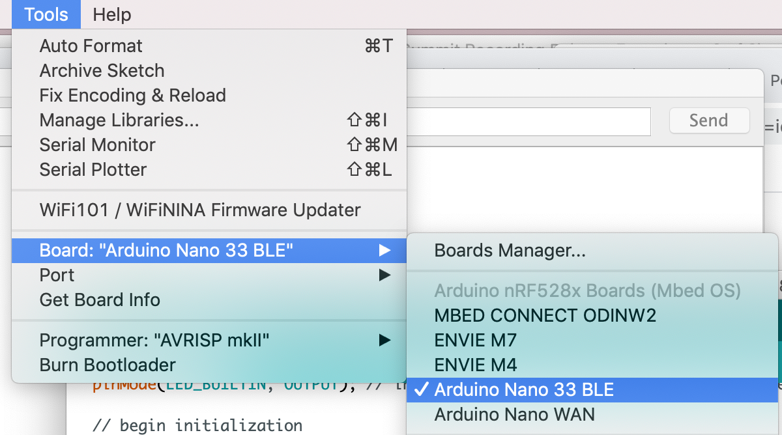Click Get Board Info
Screen dimensions: 782x435
pos(100,300)
